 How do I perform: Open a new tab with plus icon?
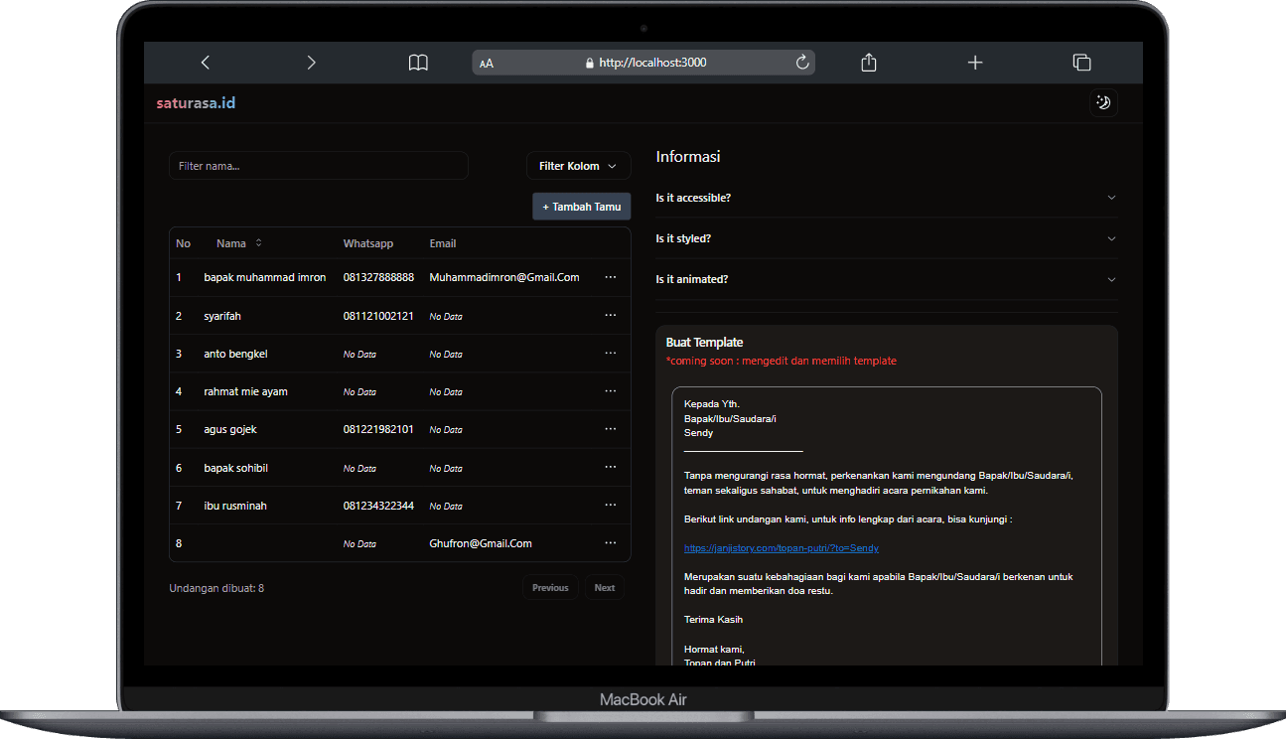975,63
